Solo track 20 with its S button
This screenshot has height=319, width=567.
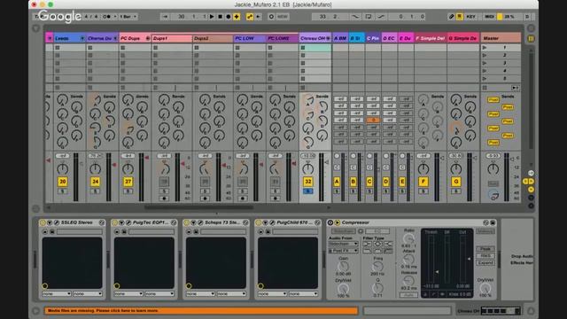pos(63,191)
